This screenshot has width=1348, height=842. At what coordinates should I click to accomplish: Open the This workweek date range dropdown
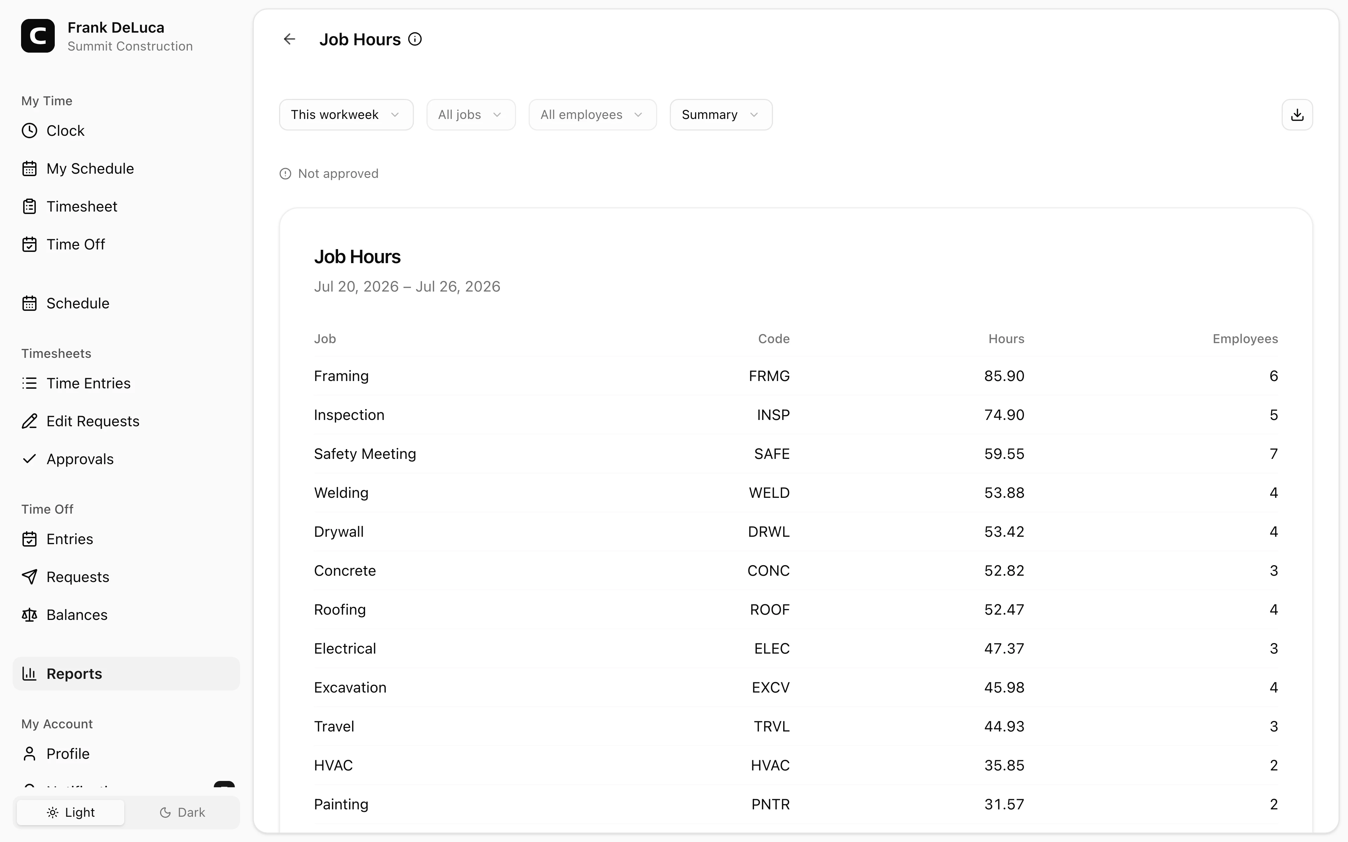346,115
